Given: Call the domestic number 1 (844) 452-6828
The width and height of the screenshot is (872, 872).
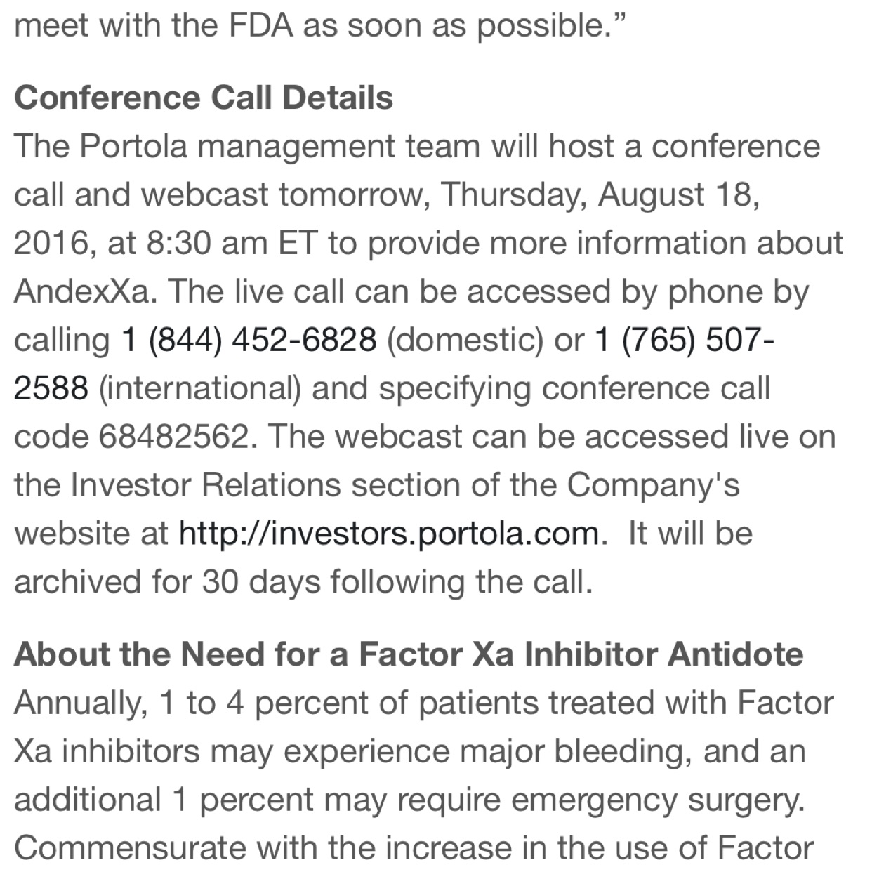Looking at the screenshot, I should [249, 341].
